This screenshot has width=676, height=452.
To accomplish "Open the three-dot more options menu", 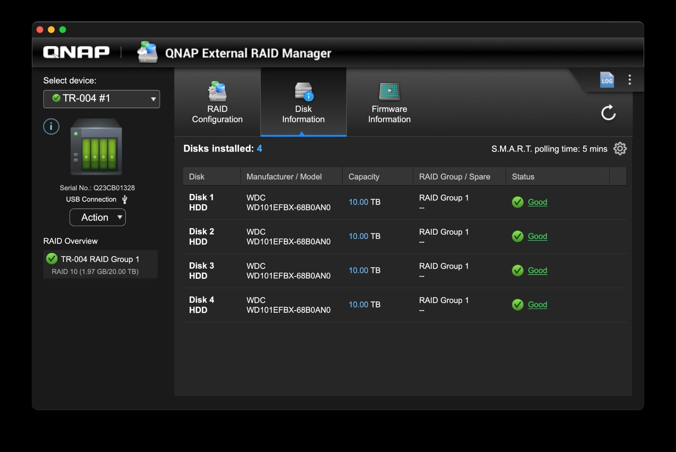I will pos(629,80).
